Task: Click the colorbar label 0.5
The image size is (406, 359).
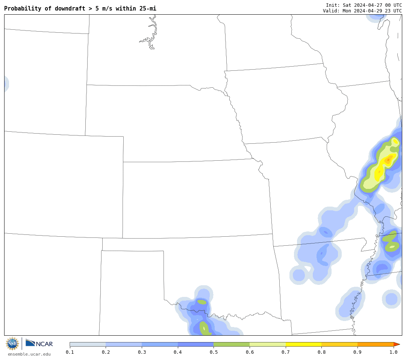Action: (x=214, y=352)
